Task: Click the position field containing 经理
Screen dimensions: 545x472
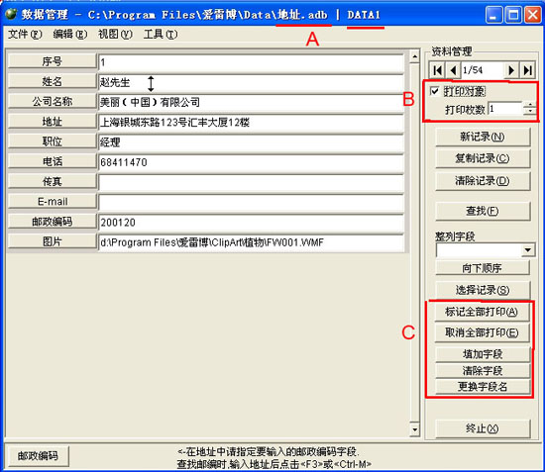Action: point(252,142)
